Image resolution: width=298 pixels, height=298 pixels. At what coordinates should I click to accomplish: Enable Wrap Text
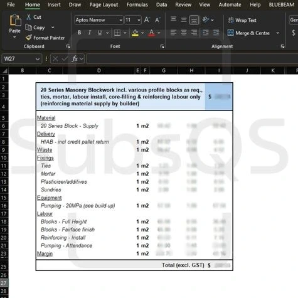[242, 20]
